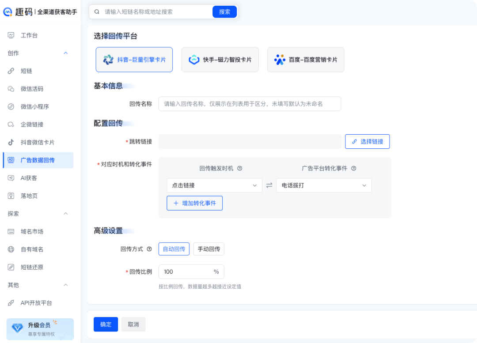The height and width of the screenshot is (343, 477).
Task: Click help icon beside 回传触发时机
Action: click(x=240, y=169)
